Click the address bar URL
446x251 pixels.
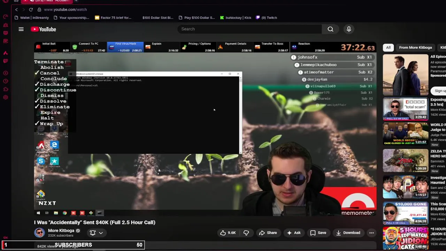click(x=66, y=9)
